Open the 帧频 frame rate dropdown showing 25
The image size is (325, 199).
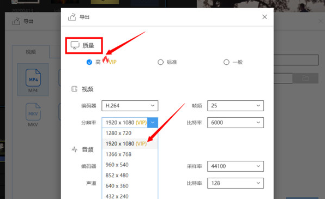(236, 106)
